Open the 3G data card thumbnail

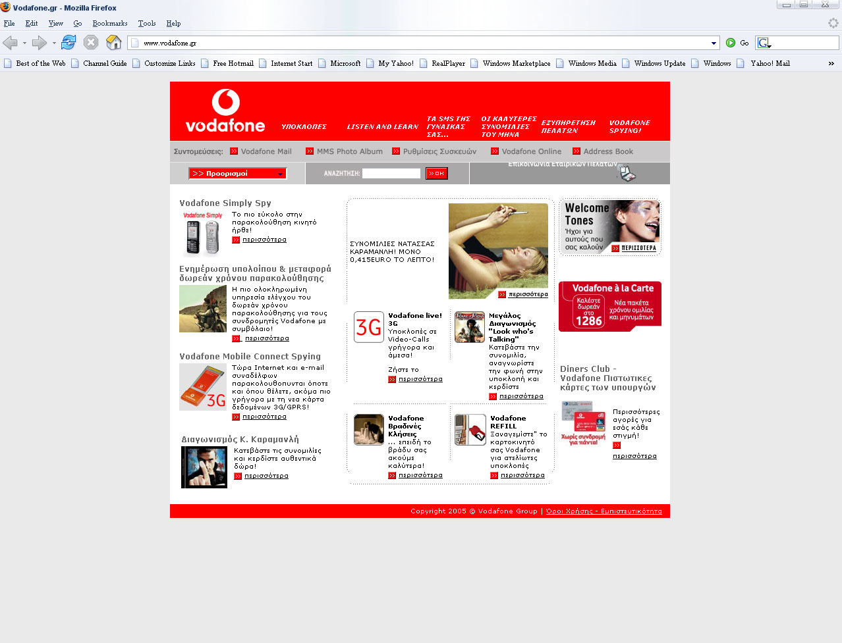point(203,387)
